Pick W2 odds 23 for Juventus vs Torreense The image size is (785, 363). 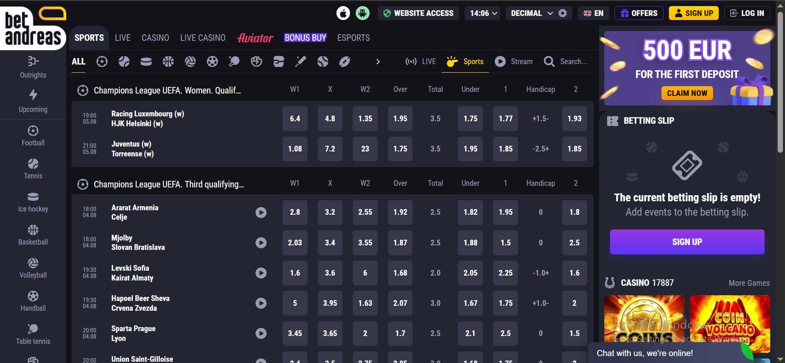(365, 149)
